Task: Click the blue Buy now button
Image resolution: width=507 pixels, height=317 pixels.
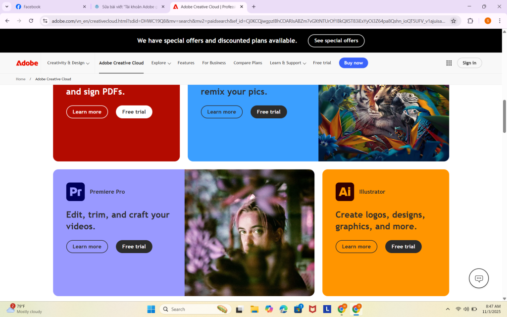Action: coord(353,63)
